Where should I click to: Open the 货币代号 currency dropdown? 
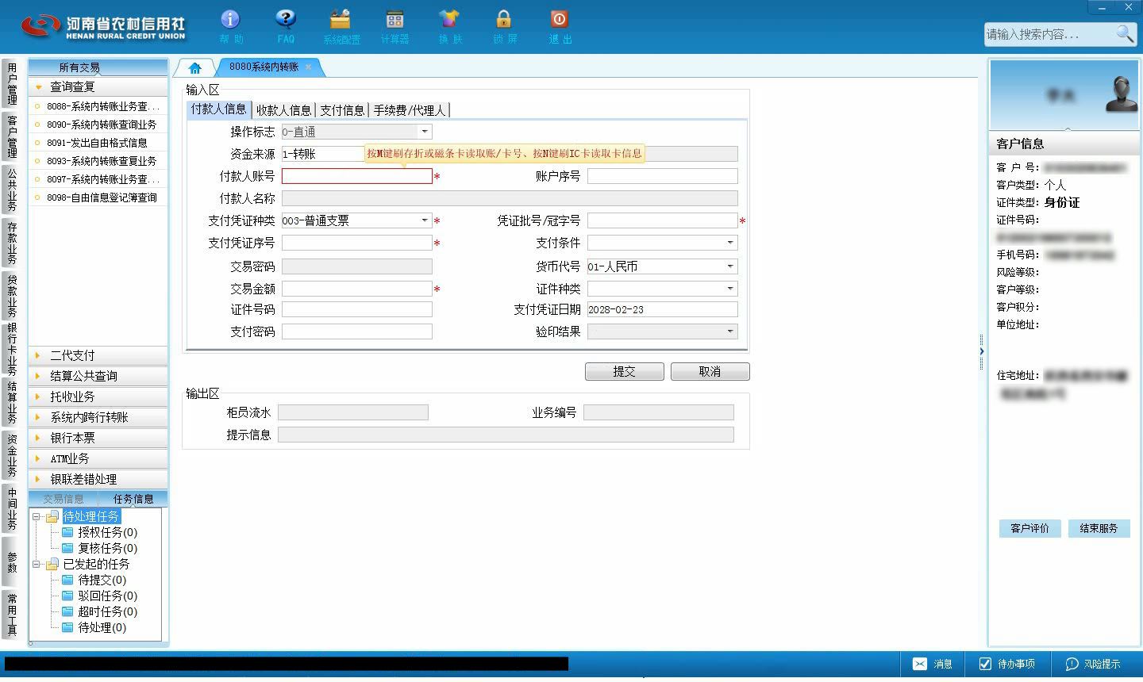[x=730, y=266]
